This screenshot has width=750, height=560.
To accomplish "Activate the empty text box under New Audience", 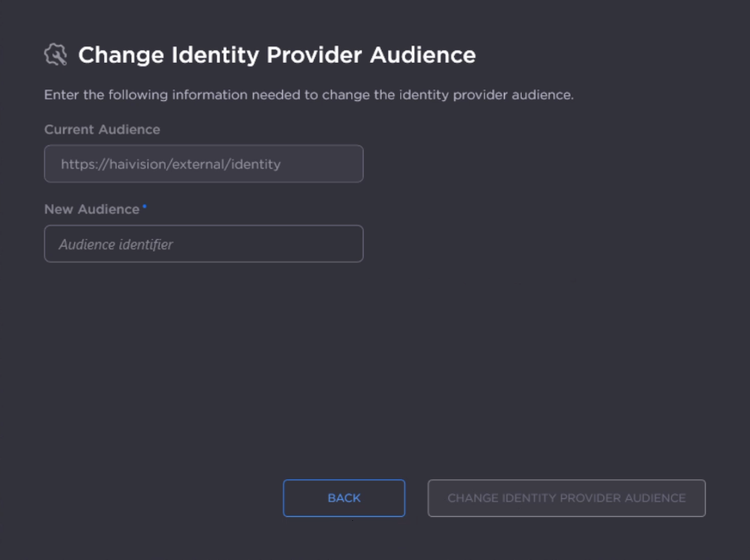I will 203,244.
